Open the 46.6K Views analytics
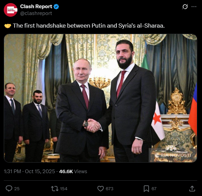The width and height of the screenshot is (202, 196). click(73, 171)
